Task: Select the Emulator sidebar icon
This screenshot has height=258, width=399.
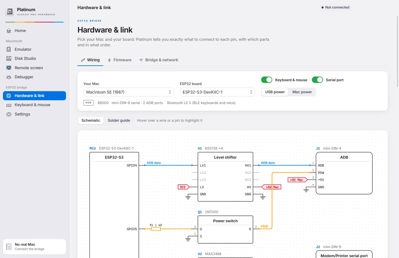Action: (9, 49)
